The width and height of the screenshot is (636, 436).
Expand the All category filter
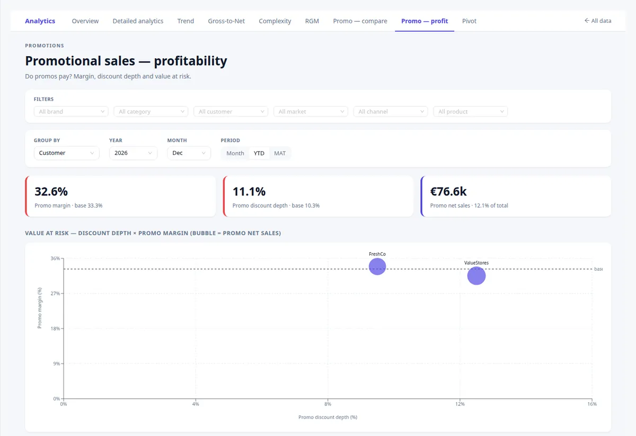click(x=151, y=112)
